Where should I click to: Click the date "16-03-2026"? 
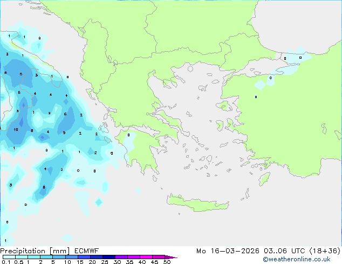coord(235,251)
